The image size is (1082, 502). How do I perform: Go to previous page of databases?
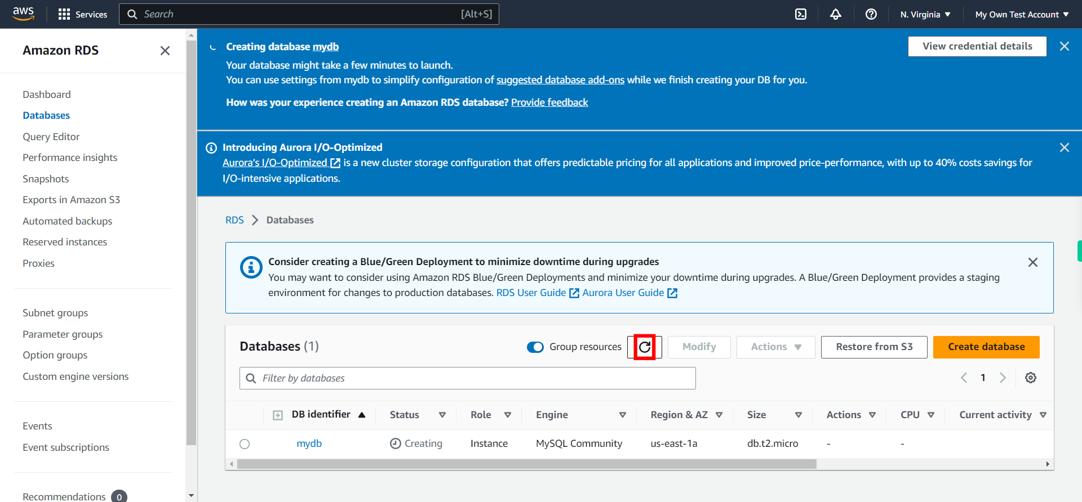964,378
